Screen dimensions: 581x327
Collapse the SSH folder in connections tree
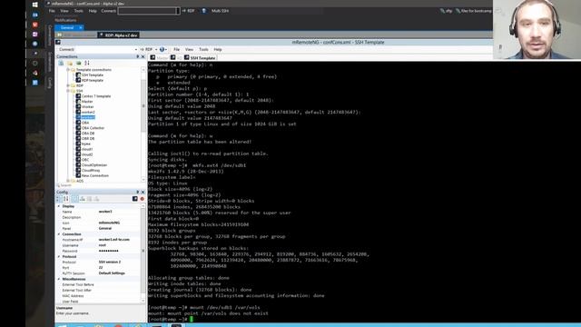68,91
